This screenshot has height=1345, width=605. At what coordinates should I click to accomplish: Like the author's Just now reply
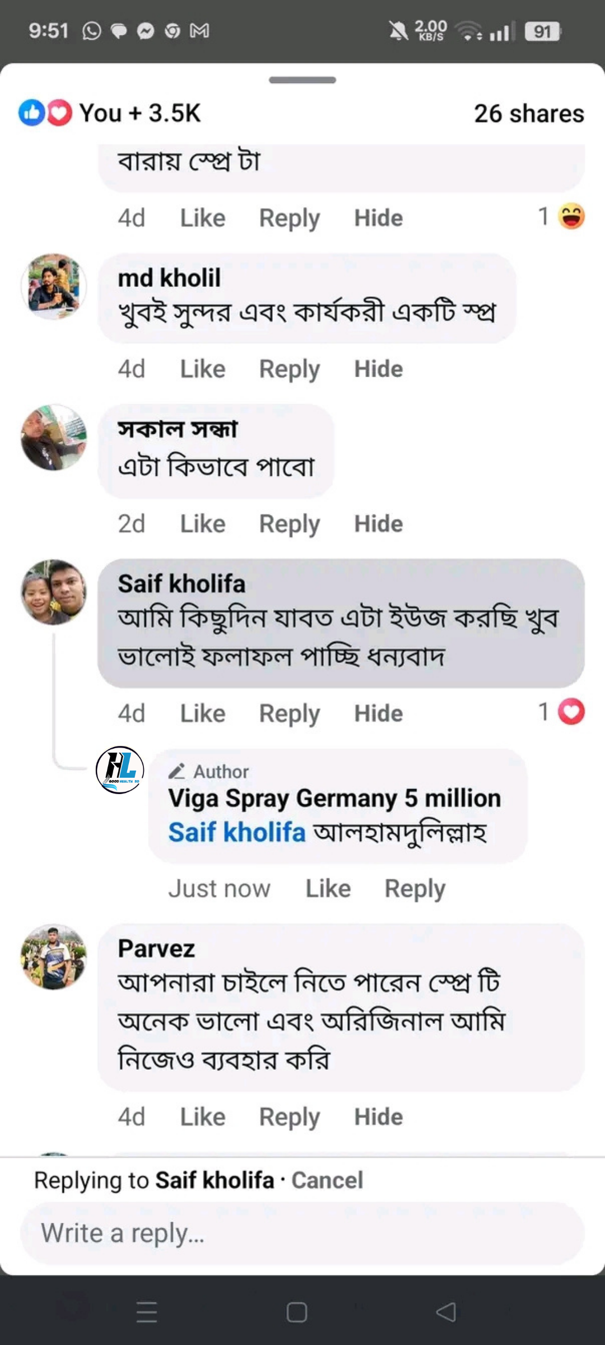pyautogui.click(x=328, y=889)
